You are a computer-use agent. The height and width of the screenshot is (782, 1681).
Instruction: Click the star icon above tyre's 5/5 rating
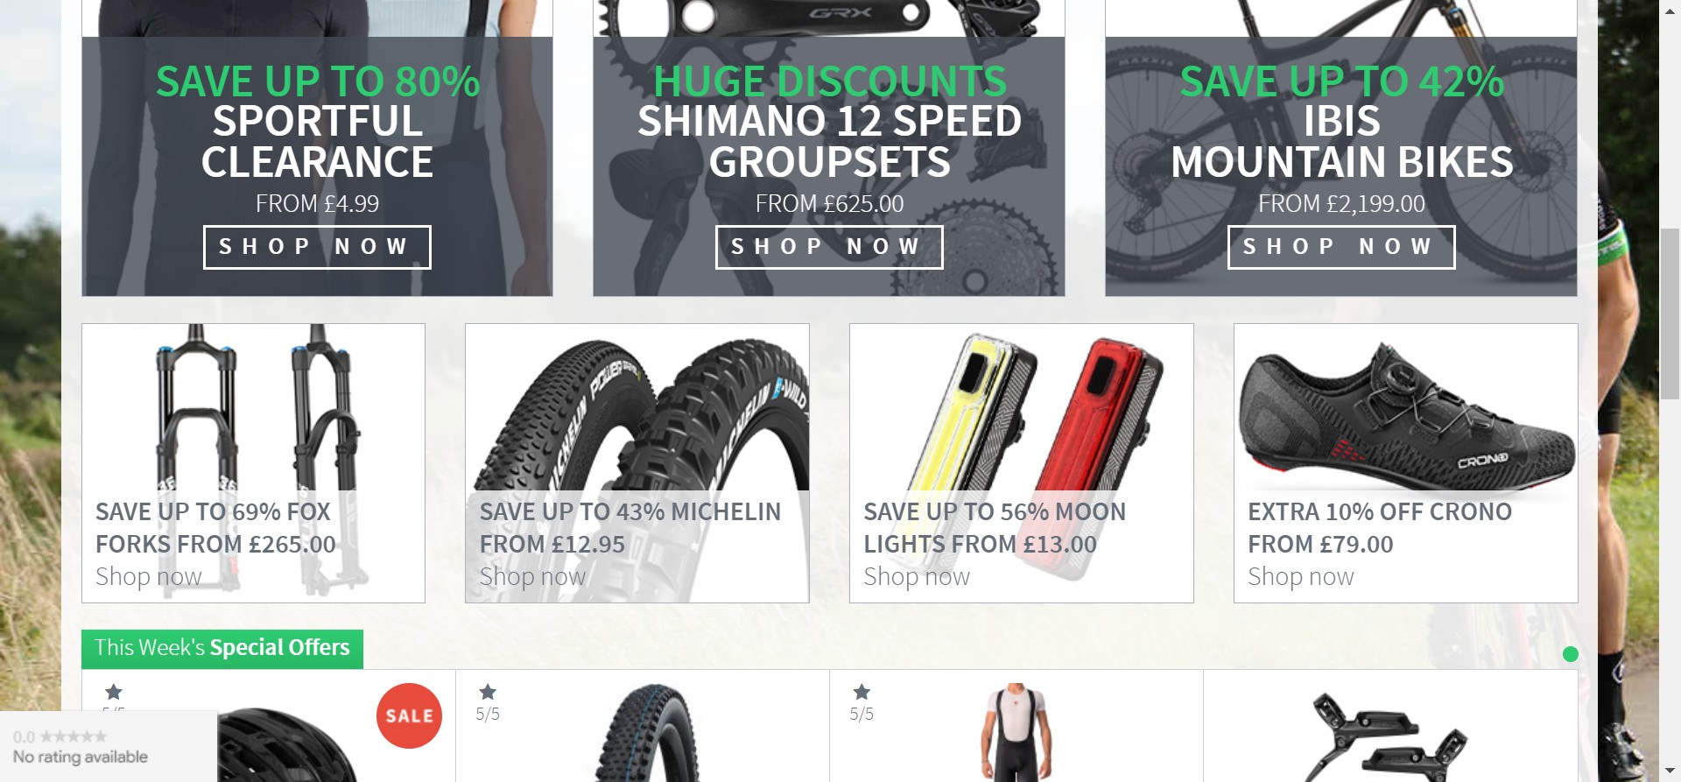[x=488, y=692]
